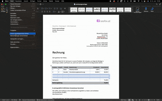Open the Editor pen icon
The width and height of the screenshot is (162, 101).
click(152, 9)
